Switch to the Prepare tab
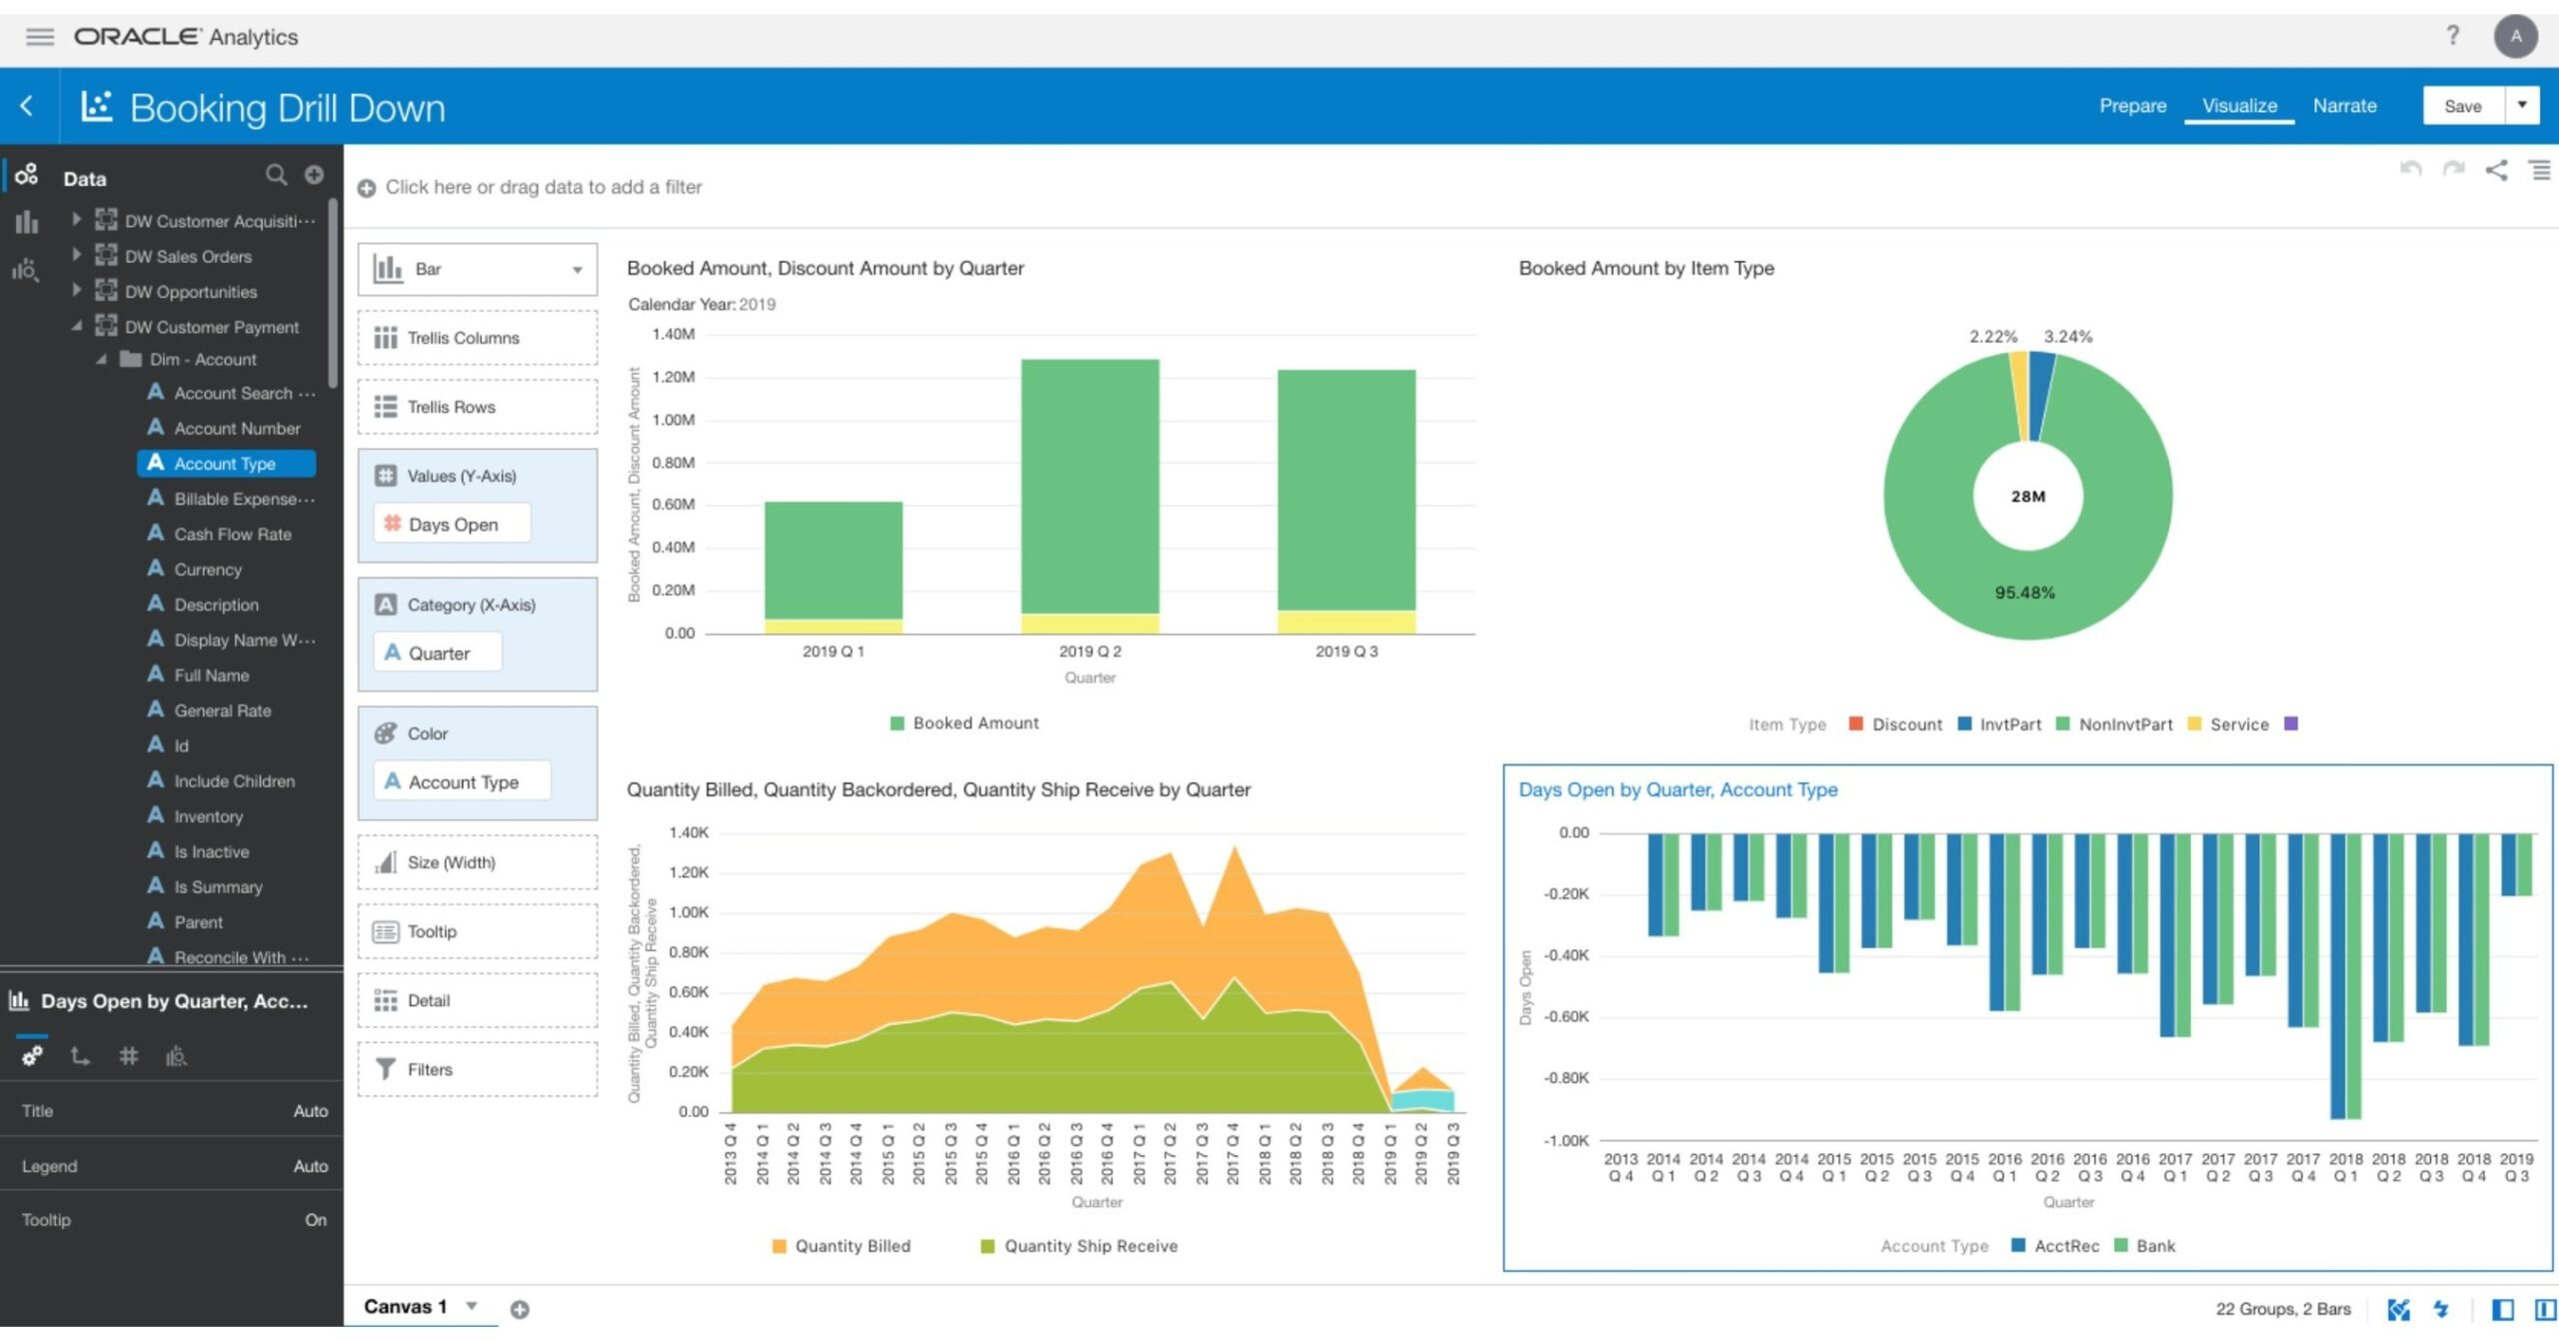2559x1341 pixels. 2133,105
